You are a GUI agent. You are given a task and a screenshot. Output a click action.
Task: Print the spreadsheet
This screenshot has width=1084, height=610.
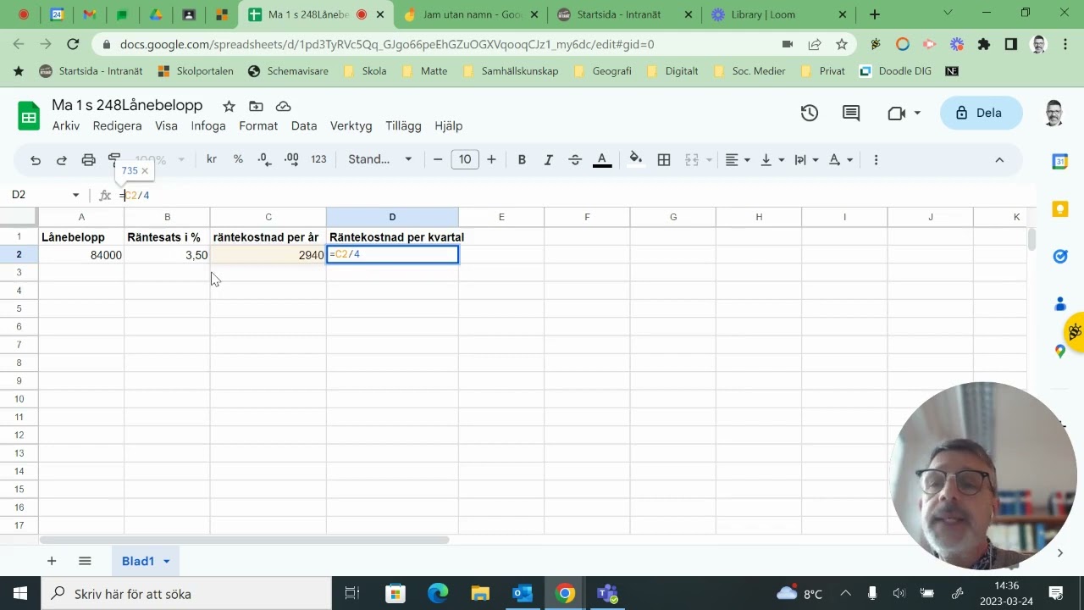click(x=88, y=159)
